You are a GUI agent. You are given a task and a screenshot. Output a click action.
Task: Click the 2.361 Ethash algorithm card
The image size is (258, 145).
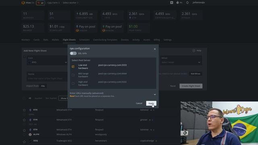[191, 15]
